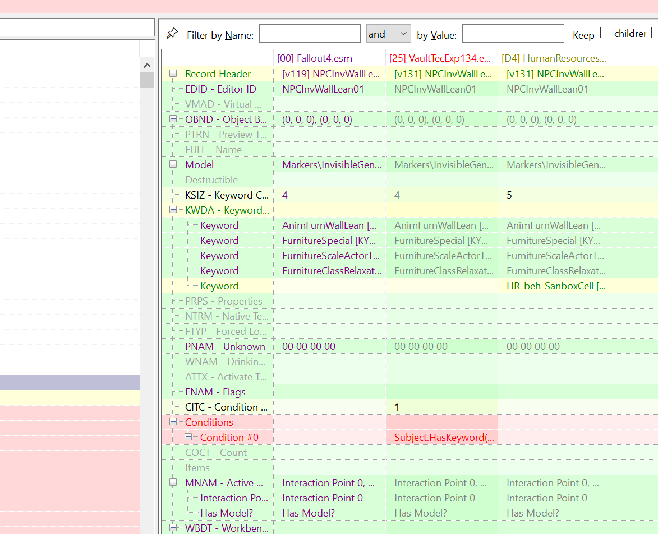Select the VMAD - Virtual row label

pyautogui.click(x=223, y=104)
